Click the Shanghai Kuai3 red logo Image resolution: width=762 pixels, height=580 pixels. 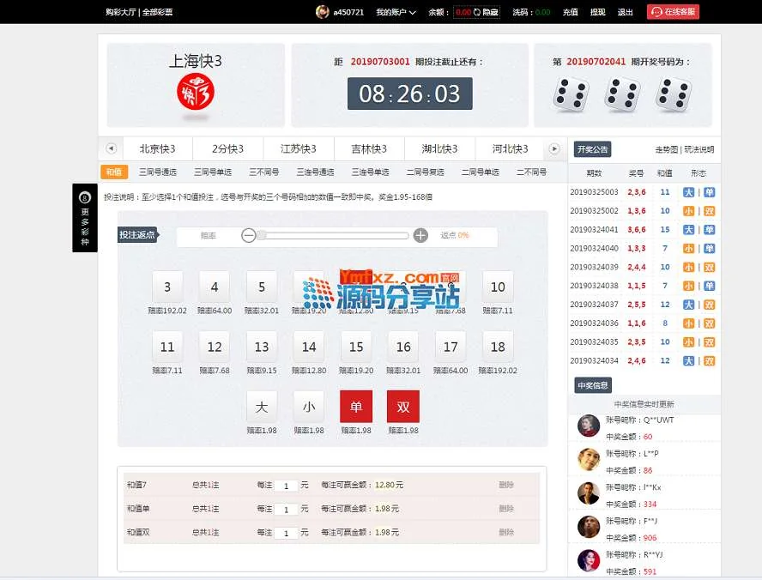(195, 92)
